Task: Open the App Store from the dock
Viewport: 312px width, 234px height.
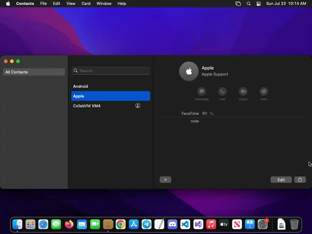Action: pyautogui.click(x=133, y=224)
